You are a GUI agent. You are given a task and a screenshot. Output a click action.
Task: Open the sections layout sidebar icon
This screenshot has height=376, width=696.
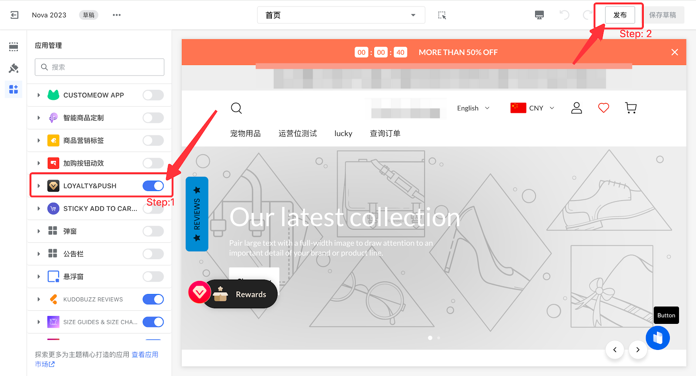pyautogui.click(x=13, y=47)
